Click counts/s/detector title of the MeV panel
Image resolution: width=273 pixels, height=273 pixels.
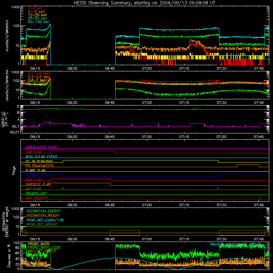click(7, 85)
